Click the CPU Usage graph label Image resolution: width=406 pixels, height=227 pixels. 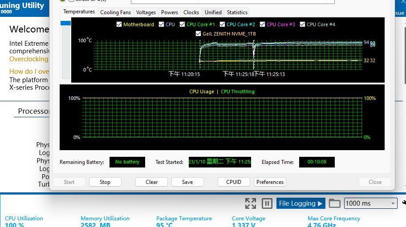[202, 92]
